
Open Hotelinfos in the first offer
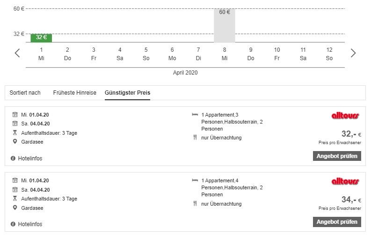pyautogui.click(x=30, y=159)
